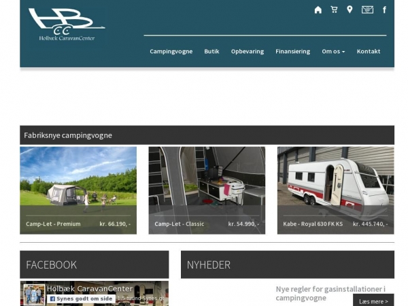Open Holbæk CaravanCenter Facebook page name
Screen dimensions: 408x306
90,288
